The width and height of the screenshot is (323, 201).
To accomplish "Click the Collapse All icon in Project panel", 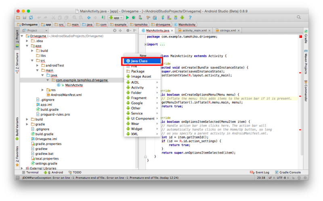I will pos(120,31).
